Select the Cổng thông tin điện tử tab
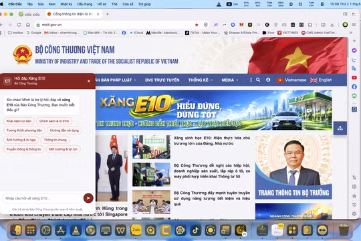Viewport: 361px width, 241px height. tap(72, 14)
